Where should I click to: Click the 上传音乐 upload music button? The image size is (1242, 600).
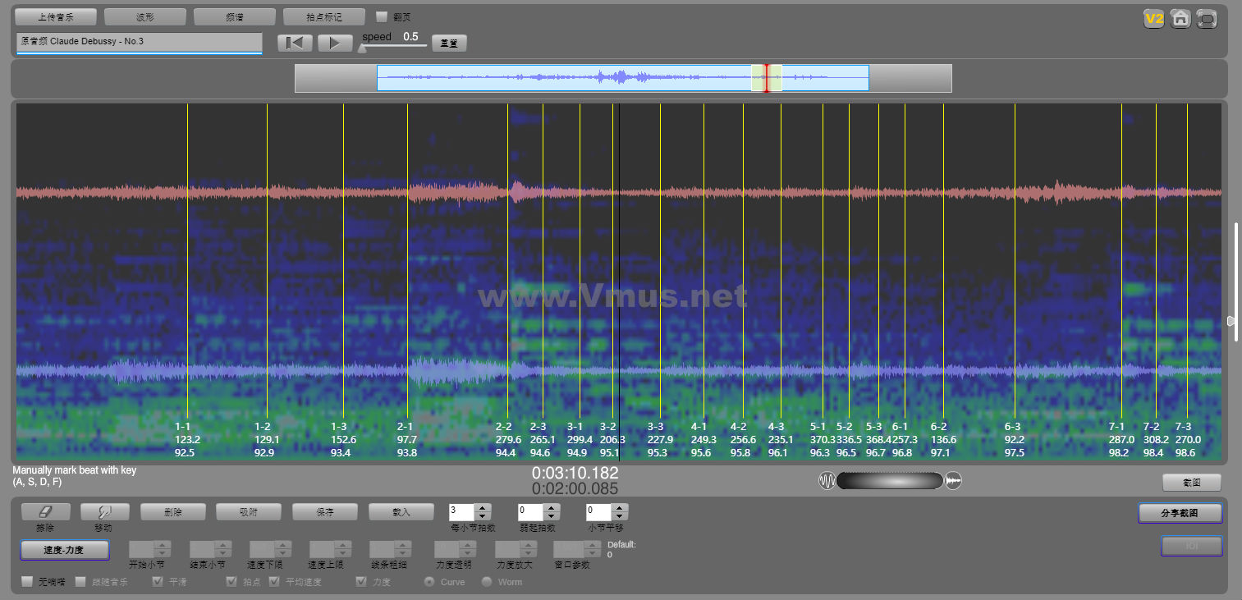[x=56, y=16]
